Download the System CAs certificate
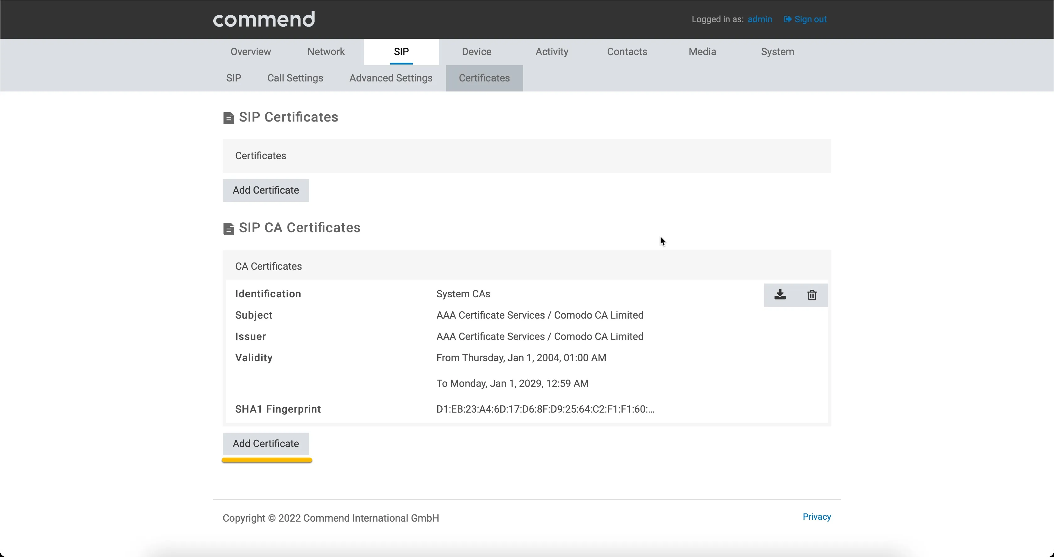 pos(780,295)
